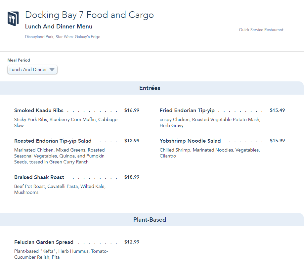
Task: Click the Lunch And Dinner dropdown arrow
Action: [x=52, y=70]
